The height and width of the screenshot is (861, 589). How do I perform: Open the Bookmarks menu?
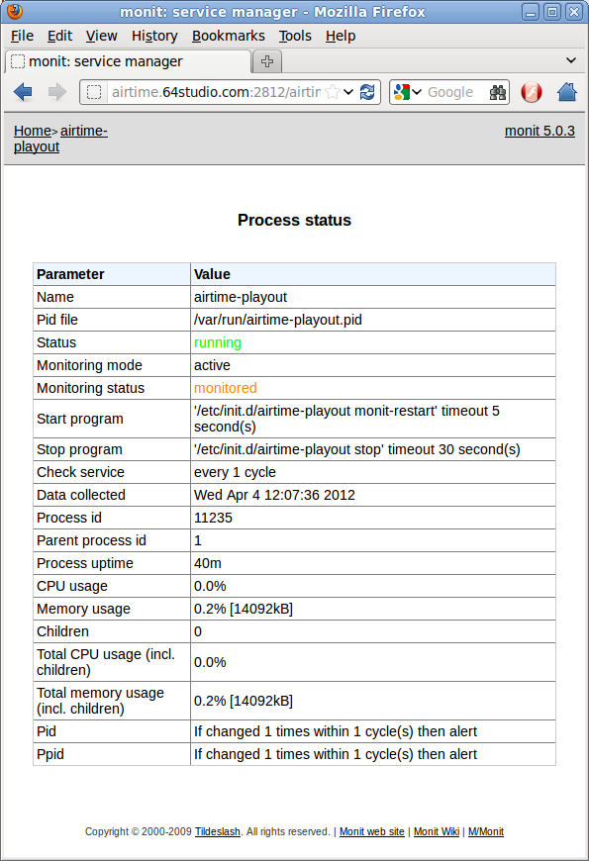coord(228,36)
